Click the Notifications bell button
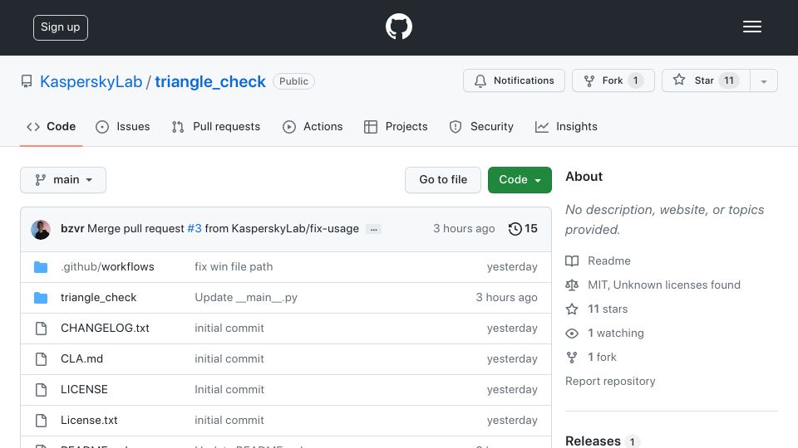 tap(514, 80)
